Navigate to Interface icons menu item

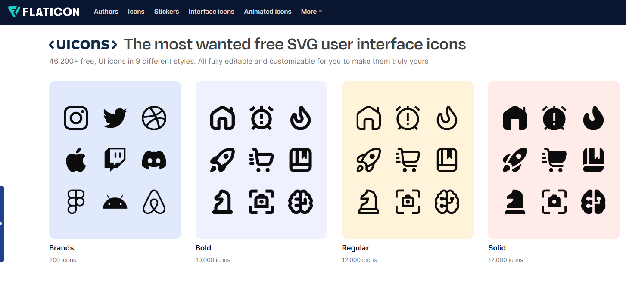pyautogui.click(x=212, y=12)
